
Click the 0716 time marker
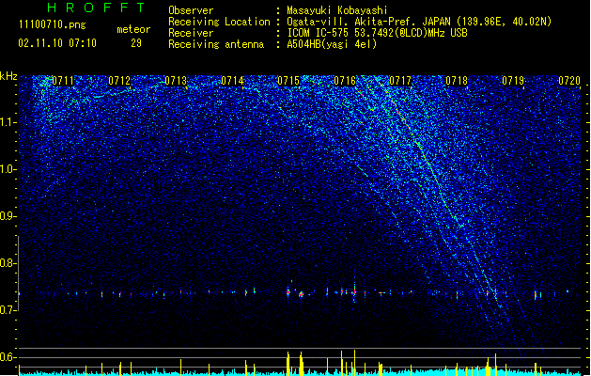click(345, 81)
